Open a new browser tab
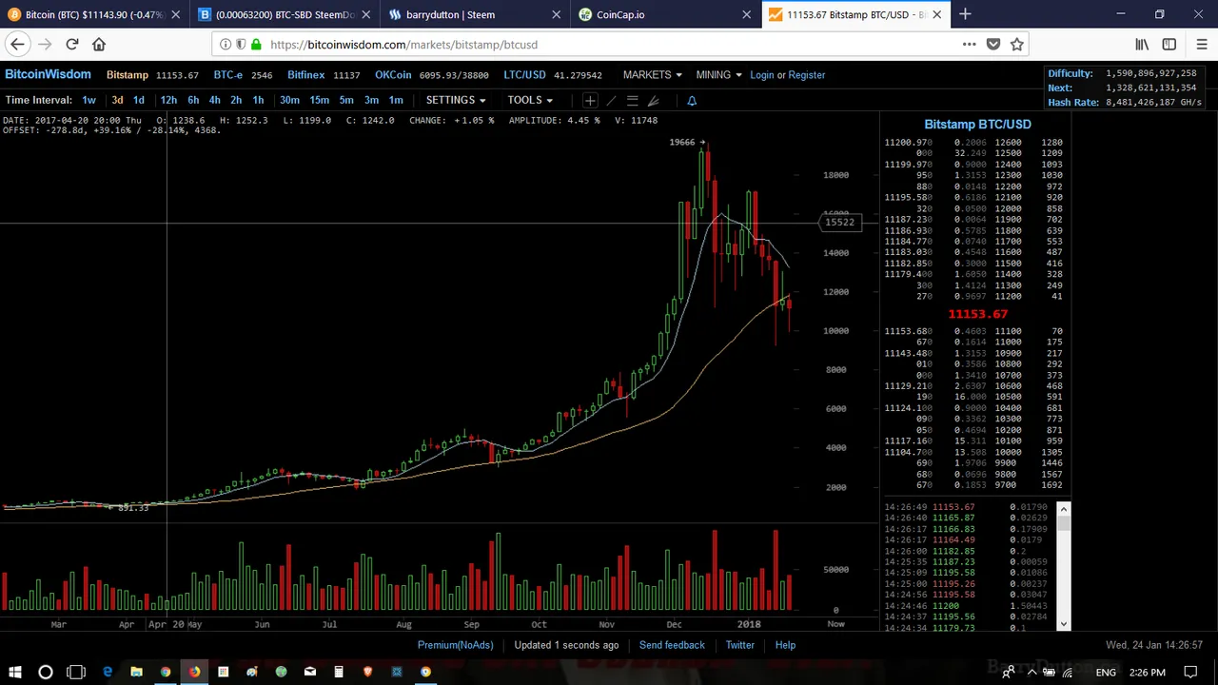 point(965,14)
